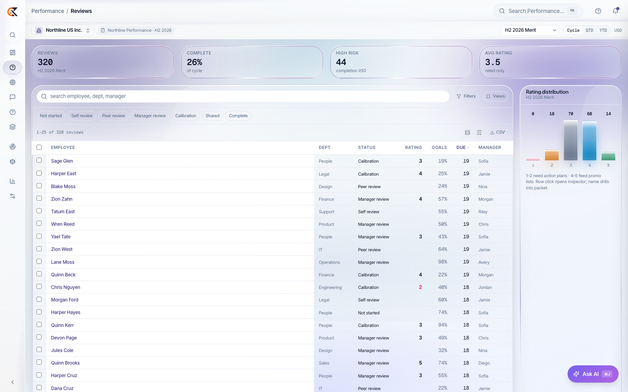This screenshot has height=392, width=628.
Task: Sort by STATUS column header
Action: 367,148
